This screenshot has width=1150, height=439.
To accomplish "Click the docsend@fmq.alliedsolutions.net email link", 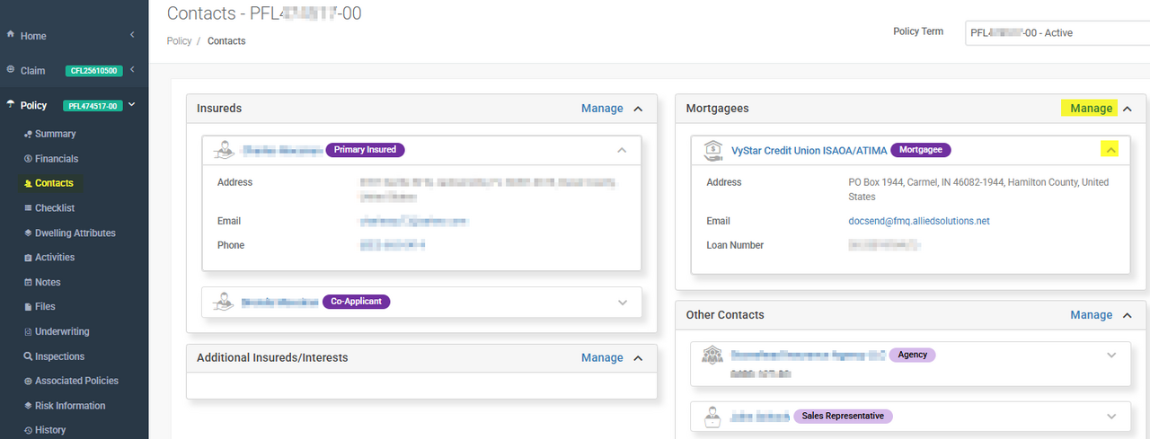I will coord(912,221).
